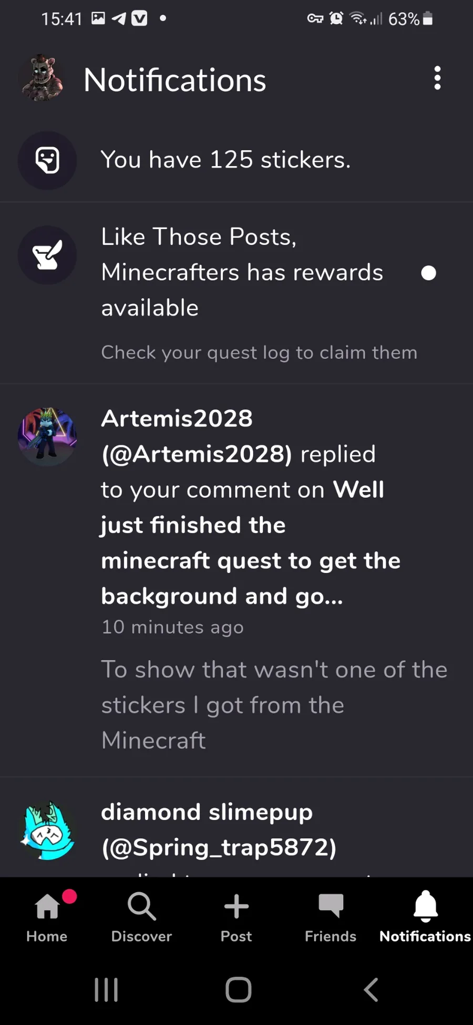
Task: Open the Minecrafters rewards available notification
Action: click(242, 272)
